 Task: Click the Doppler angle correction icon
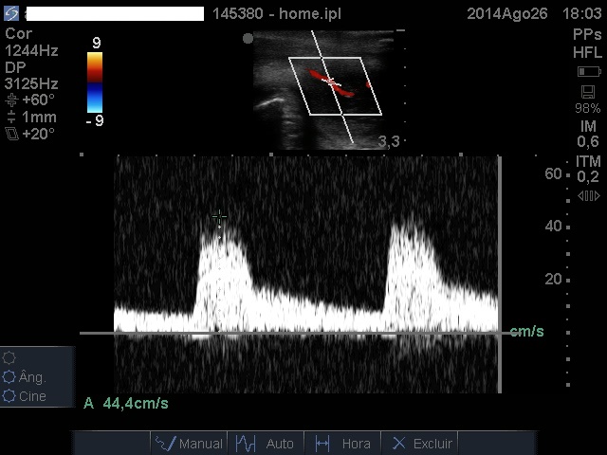coord(11,100)
